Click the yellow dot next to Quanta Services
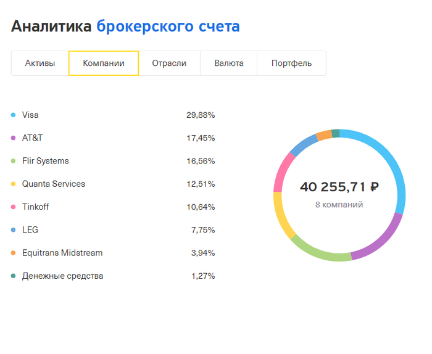 tap(13, 184)
